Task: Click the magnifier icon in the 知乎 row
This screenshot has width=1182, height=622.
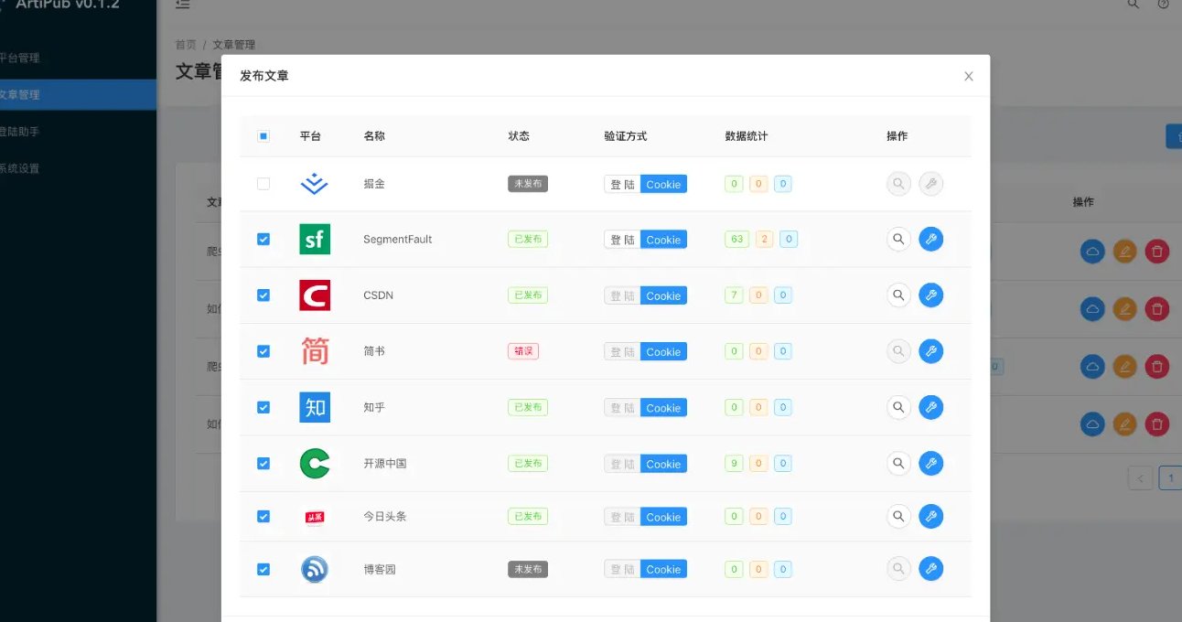Action: pyautogui.click(x=899, y=407)
